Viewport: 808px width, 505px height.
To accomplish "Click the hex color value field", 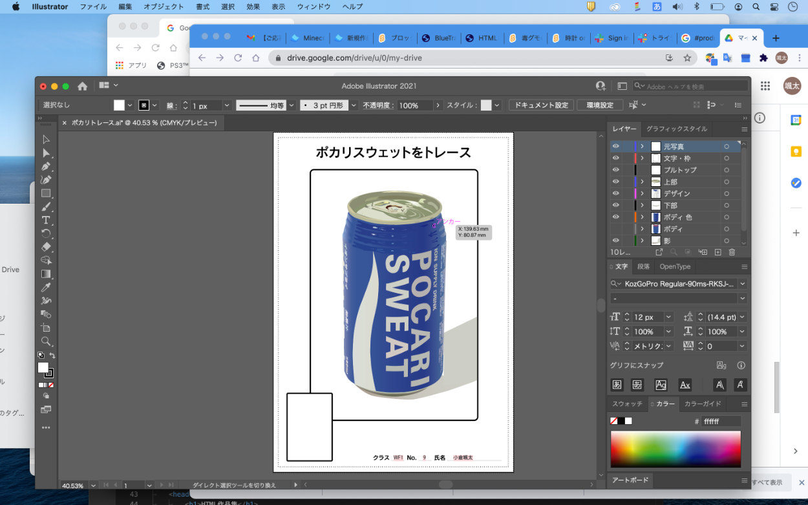I will pyautogui.click(x=721, y=421).
